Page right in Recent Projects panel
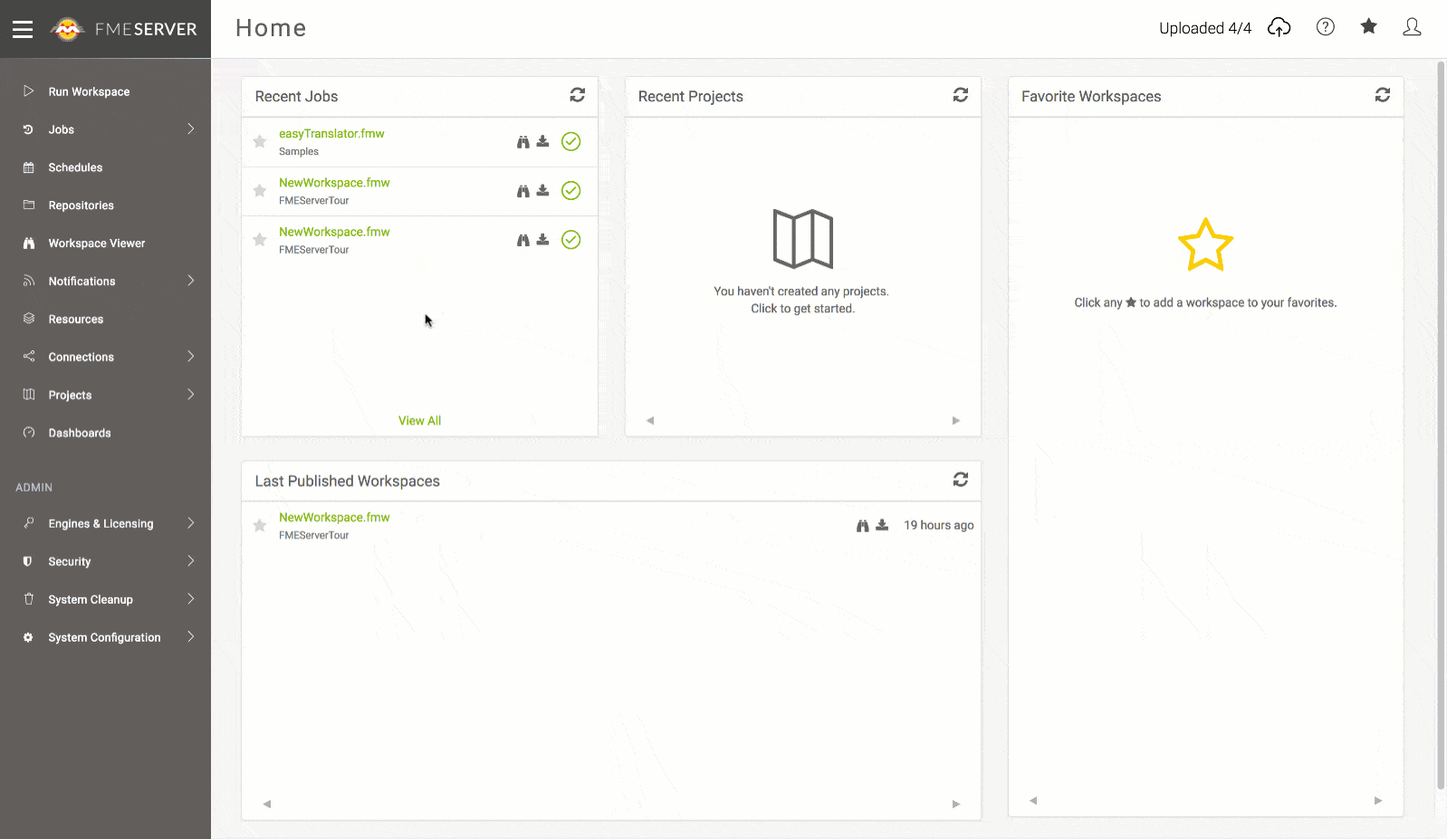The width and height of the screenshot is (1447, 839). (x=956, y=421)
